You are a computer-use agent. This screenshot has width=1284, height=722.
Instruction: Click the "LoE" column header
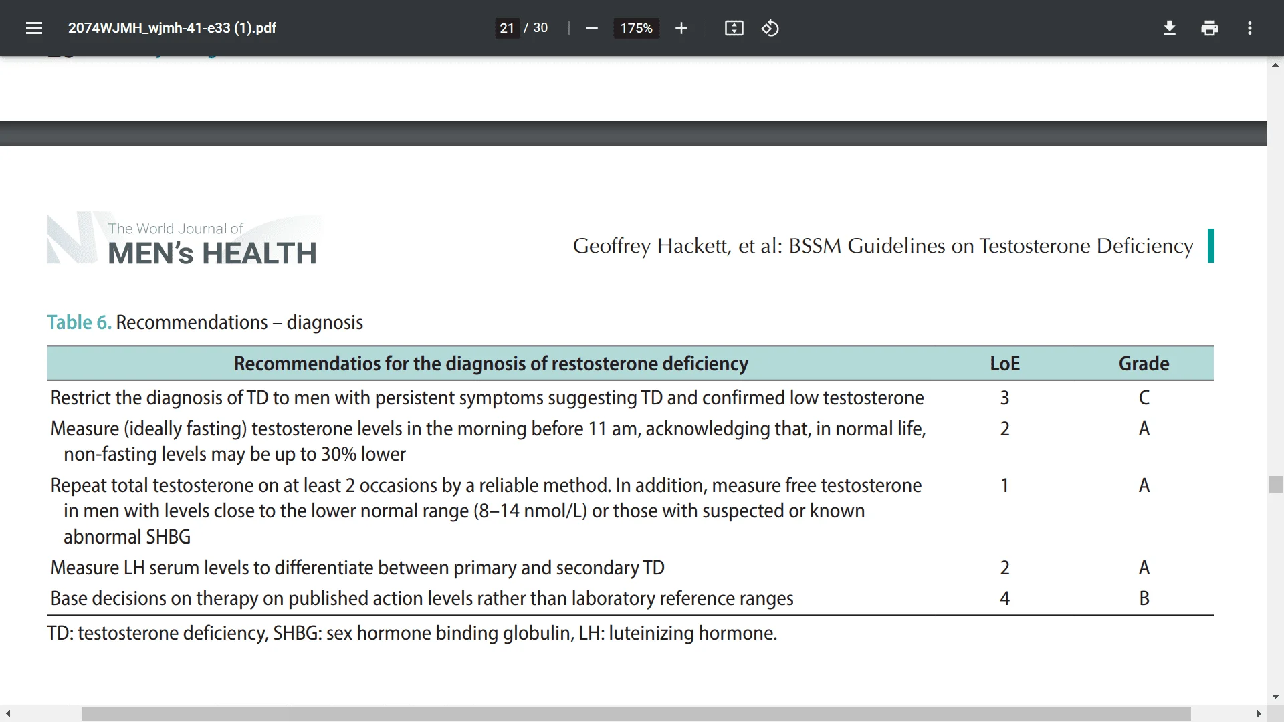(x=1004, y=364)
